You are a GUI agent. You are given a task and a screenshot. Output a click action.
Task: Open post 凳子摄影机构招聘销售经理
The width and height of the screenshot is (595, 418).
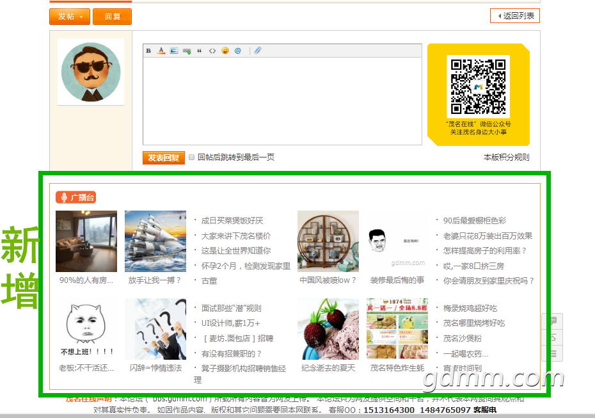(x=240, y=374)
